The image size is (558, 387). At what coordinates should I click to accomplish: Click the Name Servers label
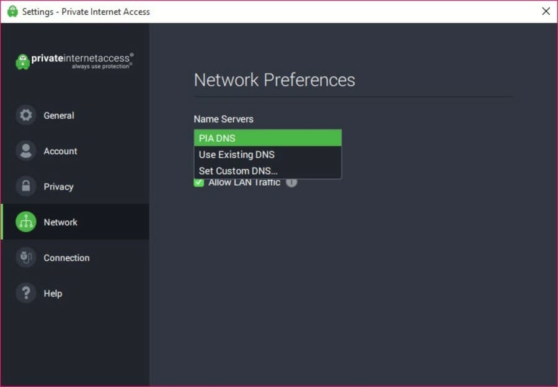(x=223, y=119)
